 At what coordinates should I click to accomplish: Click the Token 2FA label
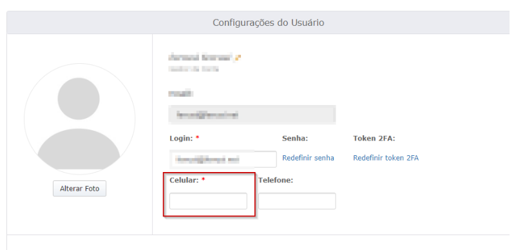374,139
